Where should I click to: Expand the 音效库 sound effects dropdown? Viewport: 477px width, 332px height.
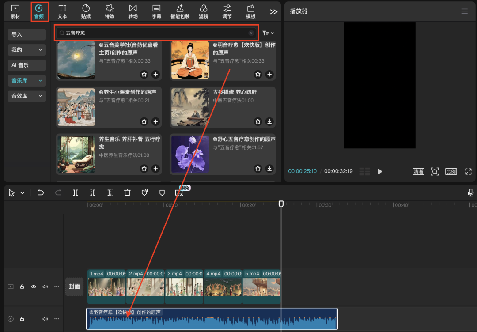tap(27, 96)
